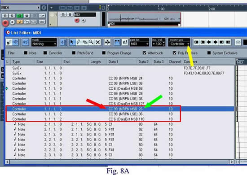Toggle inspector Mute (M) button
The width and height of the screenshot is (247, 175).
pos(5,16)
